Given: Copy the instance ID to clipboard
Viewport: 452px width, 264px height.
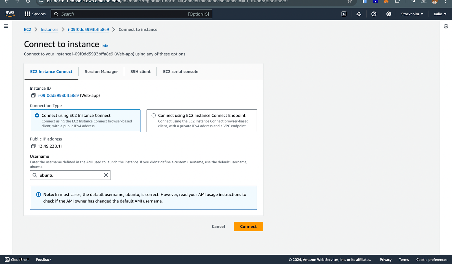Looking at the screenshot, I should (33, 96).
